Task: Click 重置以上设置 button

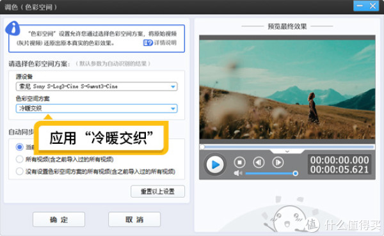Action: coord(157,191)
